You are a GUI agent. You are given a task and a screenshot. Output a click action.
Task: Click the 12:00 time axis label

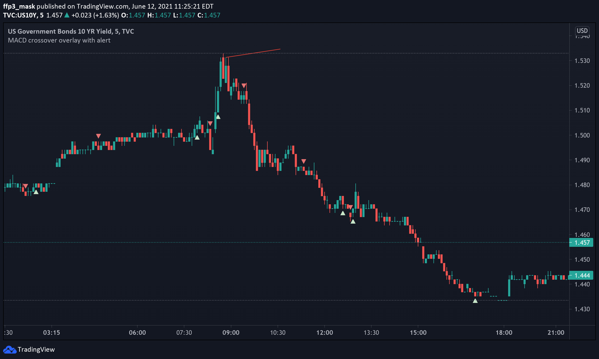(x=325, y=333)
